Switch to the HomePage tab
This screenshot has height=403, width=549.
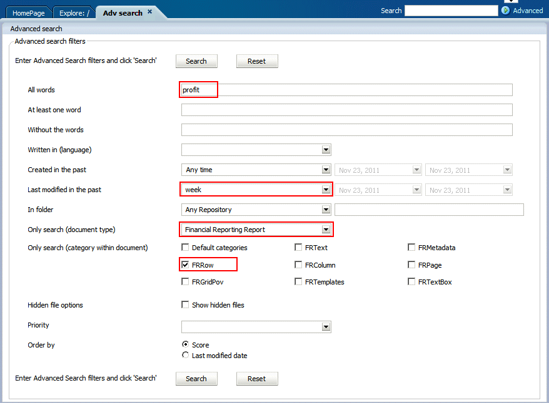(29, 12)
